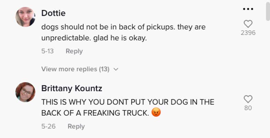Like Brittany Kountz's comment with the heart
Screen dimensions: 270x138
(x=248, y=99)
